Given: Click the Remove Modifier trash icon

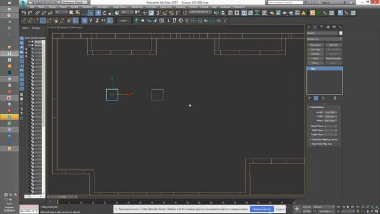Looking at the screenshot, I should [x=335, y=98].
